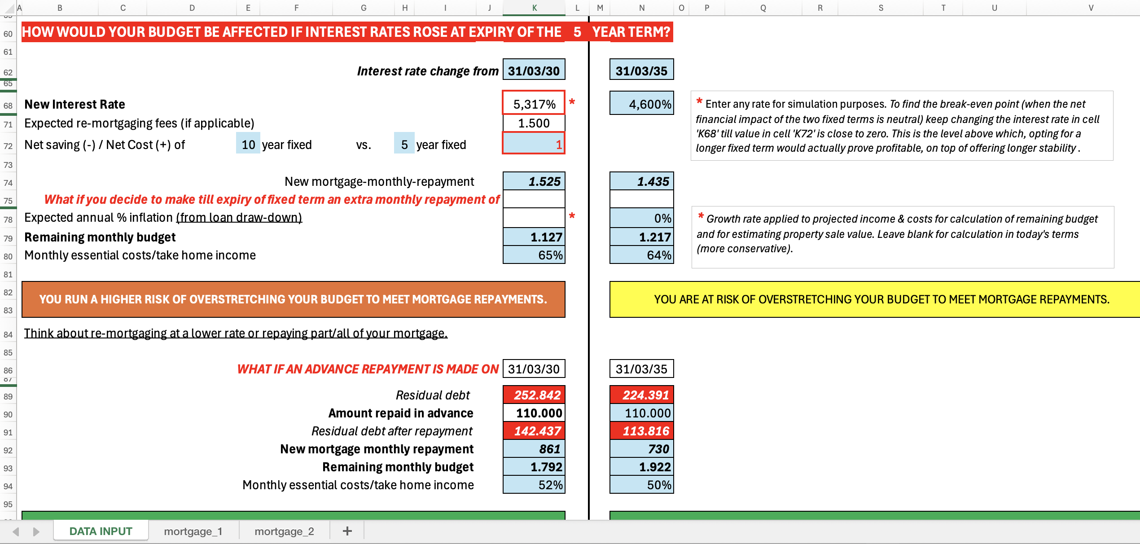Select column Q header
1140x544 pixels.
[763, 8]
